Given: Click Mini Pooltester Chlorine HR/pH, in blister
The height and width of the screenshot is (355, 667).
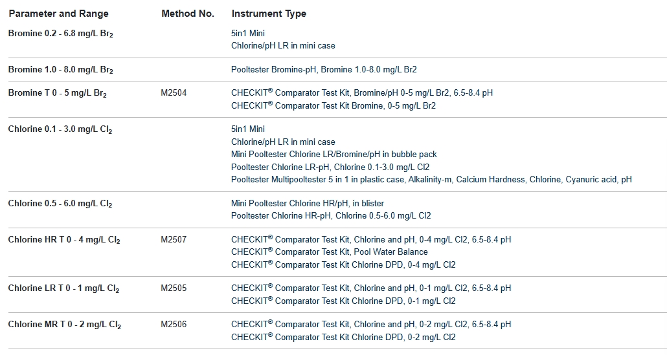Looking at the screenshot, I should pyautogui.click(x=307, y=204).
